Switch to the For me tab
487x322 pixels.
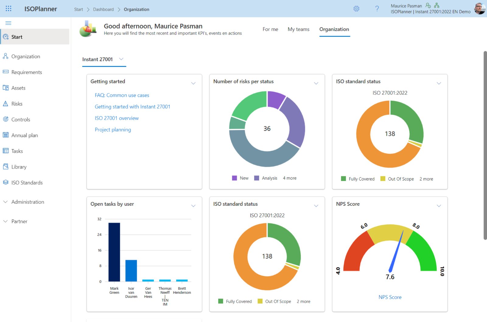pos(270,29)
